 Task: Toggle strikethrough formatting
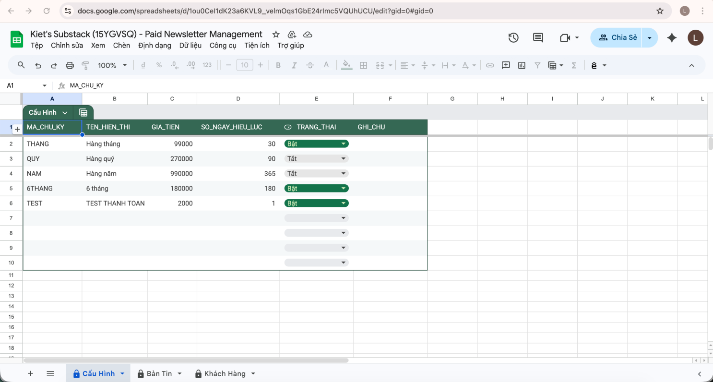pyautogui.click(x=310, y=65)
